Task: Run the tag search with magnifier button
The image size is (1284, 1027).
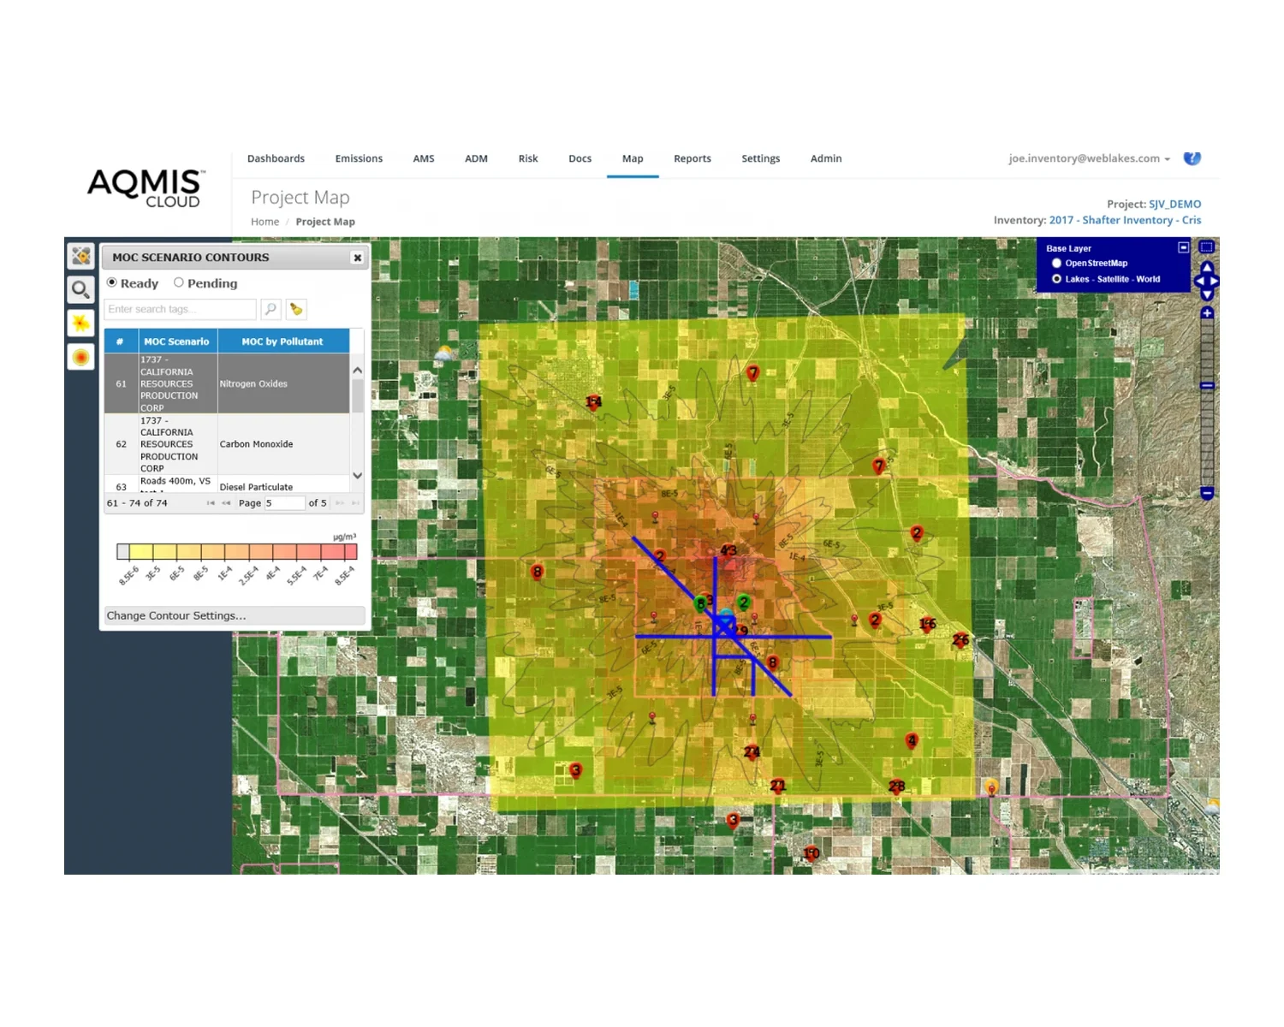Action: click(x=270, y=309)
